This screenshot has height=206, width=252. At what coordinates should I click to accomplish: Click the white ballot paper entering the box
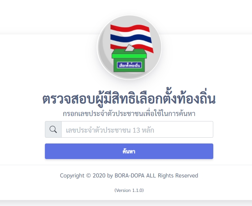pos(130,48)
